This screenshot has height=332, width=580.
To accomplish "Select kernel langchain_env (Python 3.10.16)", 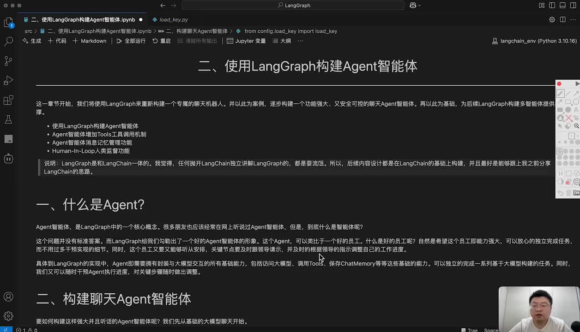I will pos(534,41).
